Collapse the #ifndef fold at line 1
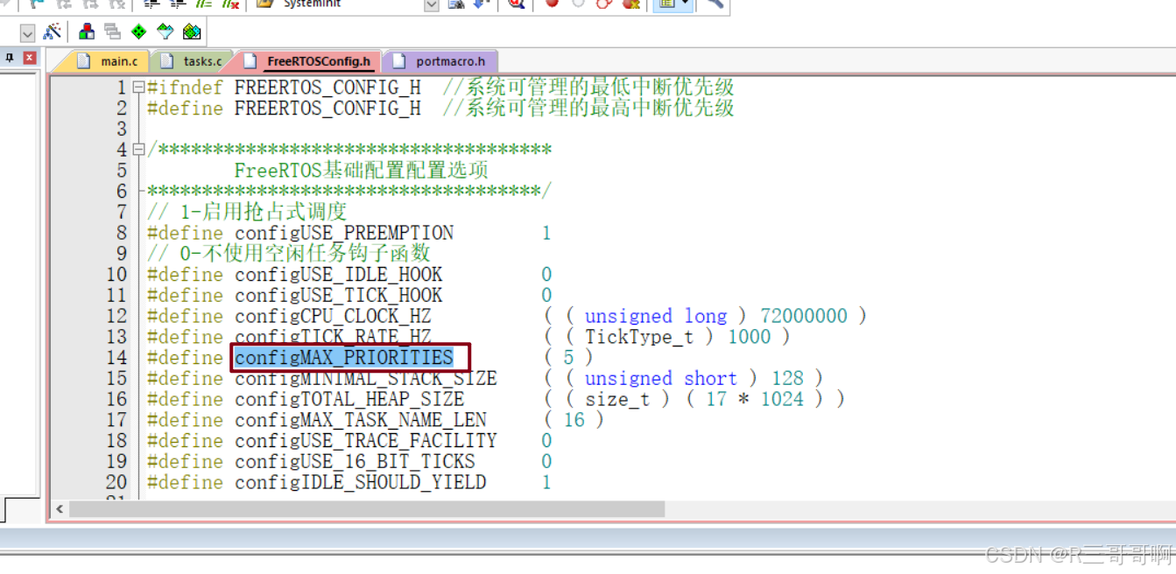 point(138,87)
